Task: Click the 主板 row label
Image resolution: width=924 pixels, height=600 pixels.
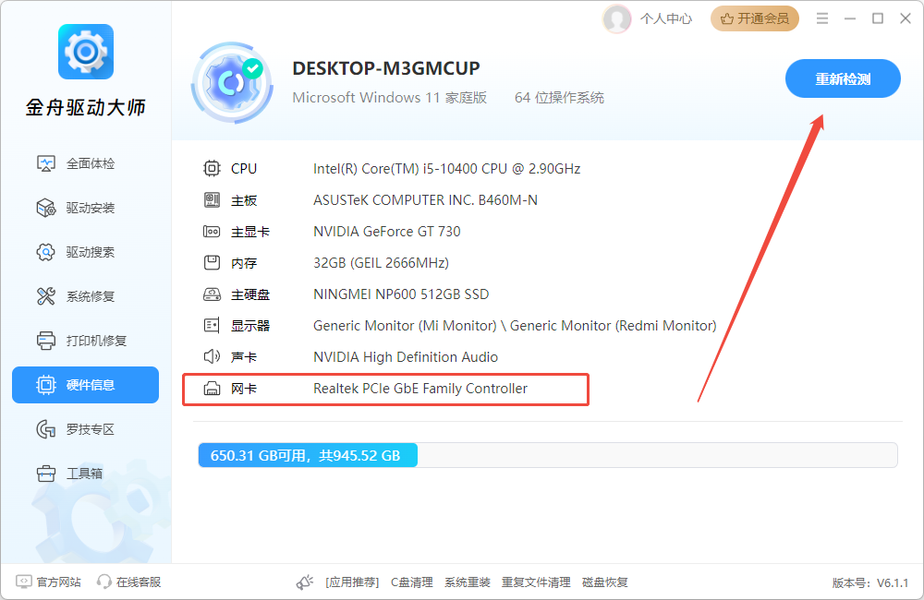Action: 244,200
